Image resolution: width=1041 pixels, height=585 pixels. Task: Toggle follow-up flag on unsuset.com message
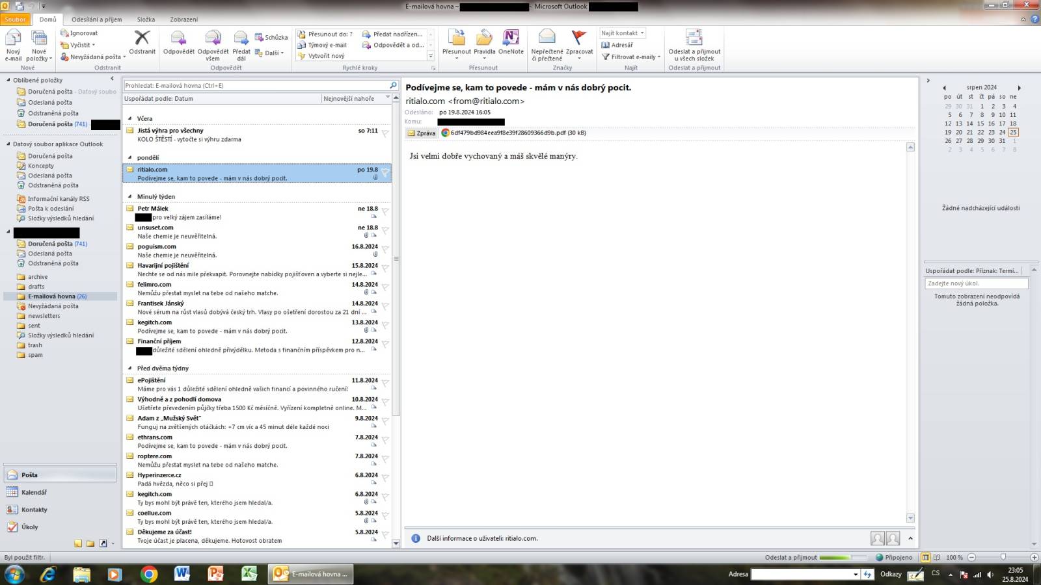click(x=385, y=231)
